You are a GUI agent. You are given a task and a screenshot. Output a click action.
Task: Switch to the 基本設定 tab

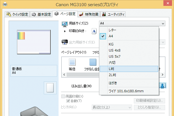[41, 14]
